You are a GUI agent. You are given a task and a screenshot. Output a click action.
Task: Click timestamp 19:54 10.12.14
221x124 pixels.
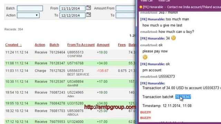17,92
